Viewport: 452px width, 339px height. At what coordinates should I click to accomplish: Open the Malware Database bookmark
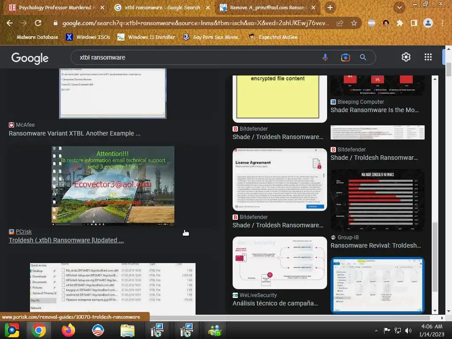pos(38,37)
